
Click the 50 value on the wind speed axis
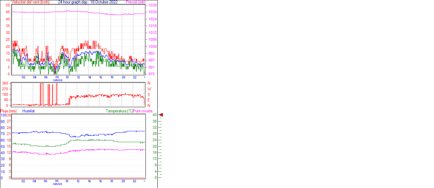pyautogui.click(x=7, y=5)
